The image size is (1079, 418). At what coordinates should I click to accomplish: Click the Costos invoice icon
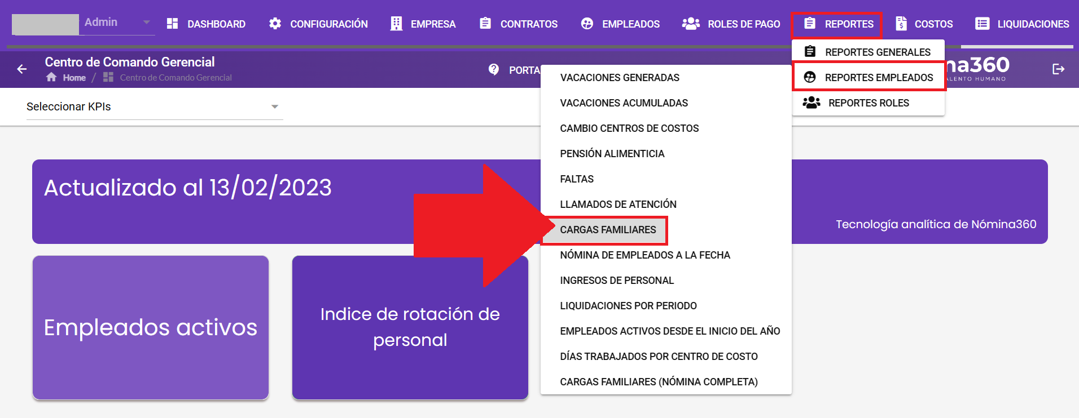point(901,24)
